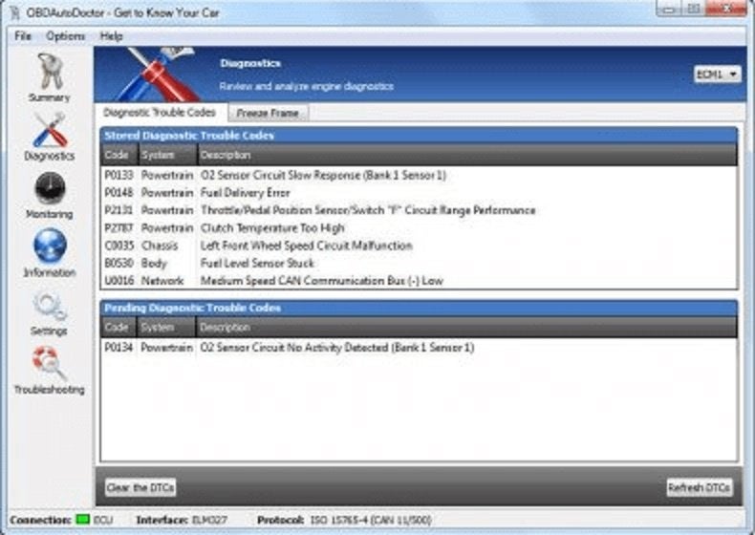Open the Options menu
Viewport: 755px width, 535px height.
tap(65, 36)
